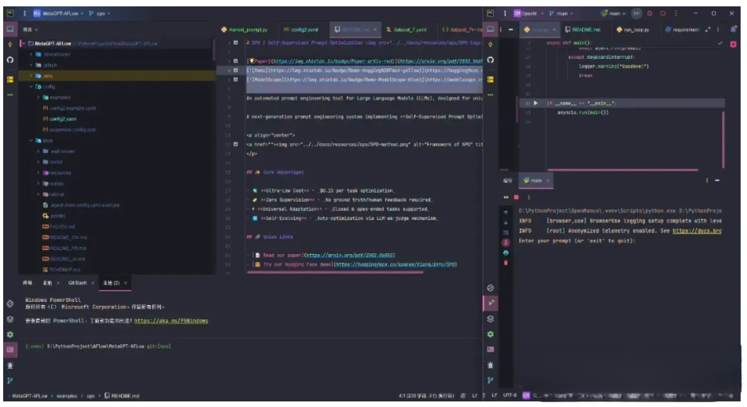Image resolution: width=747 pixels, height=407 pixels.
Task: Run script from gutter arrow at line 22
Action: (x=535, y=103)
